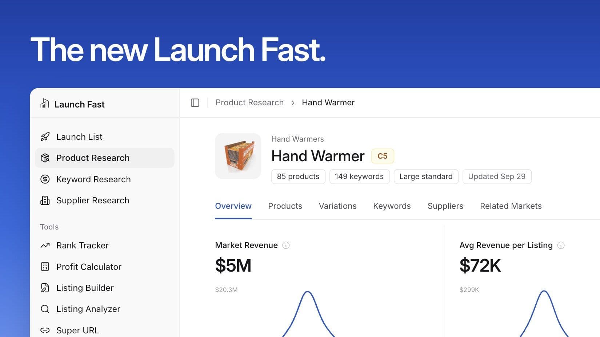Click the Launch Fast logo icon
600x337 pixels.
[45, 103]
